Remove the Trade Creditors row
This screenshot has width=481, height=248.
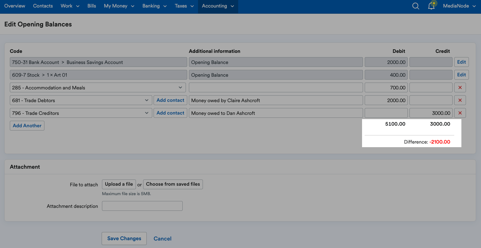point(460,113)
